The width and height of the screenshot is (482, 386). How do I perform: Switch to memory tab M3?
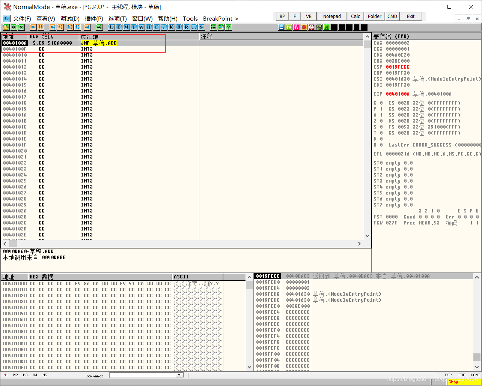point(25,375)
